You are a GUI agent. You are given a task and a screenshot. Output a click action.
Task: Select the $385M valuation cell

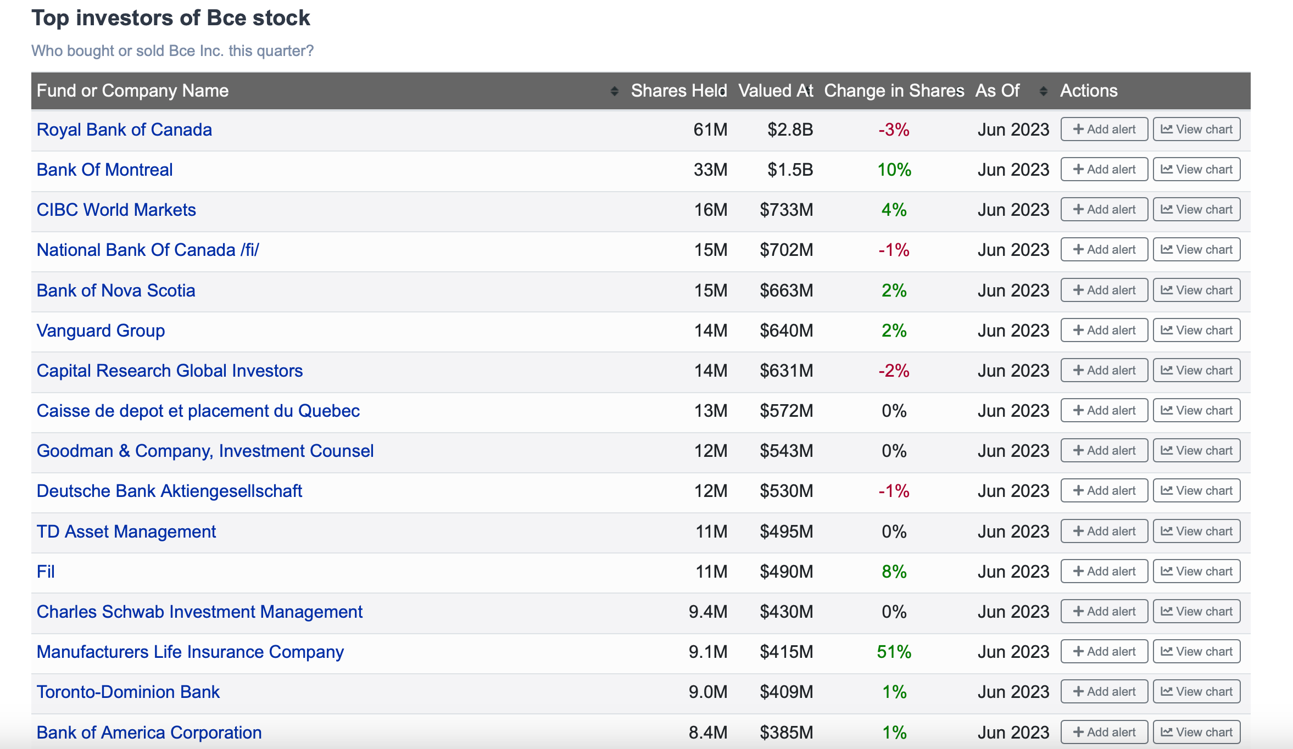(x=787, y=733)
